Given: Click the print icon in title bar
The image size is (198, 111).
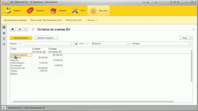Looking at the screenshot, I should coord(148,2).
